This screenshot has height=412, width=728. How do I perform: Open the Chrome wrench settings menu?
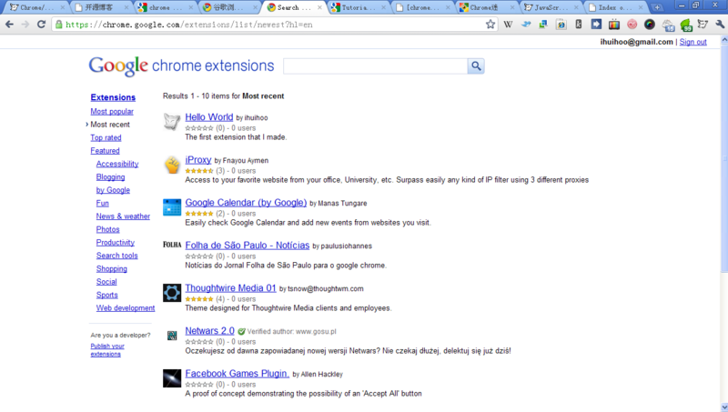[x=720, y=25]
